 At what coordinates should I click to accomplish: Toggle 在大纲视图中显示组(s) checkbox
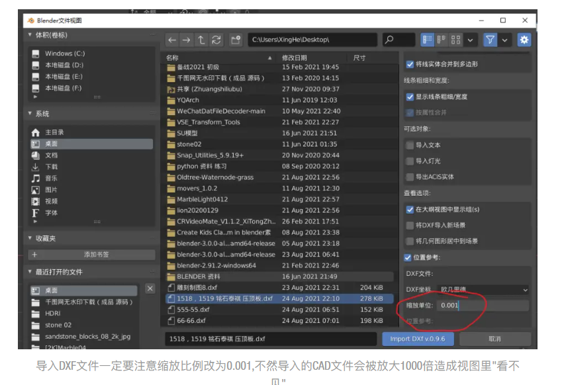point(410,210)
